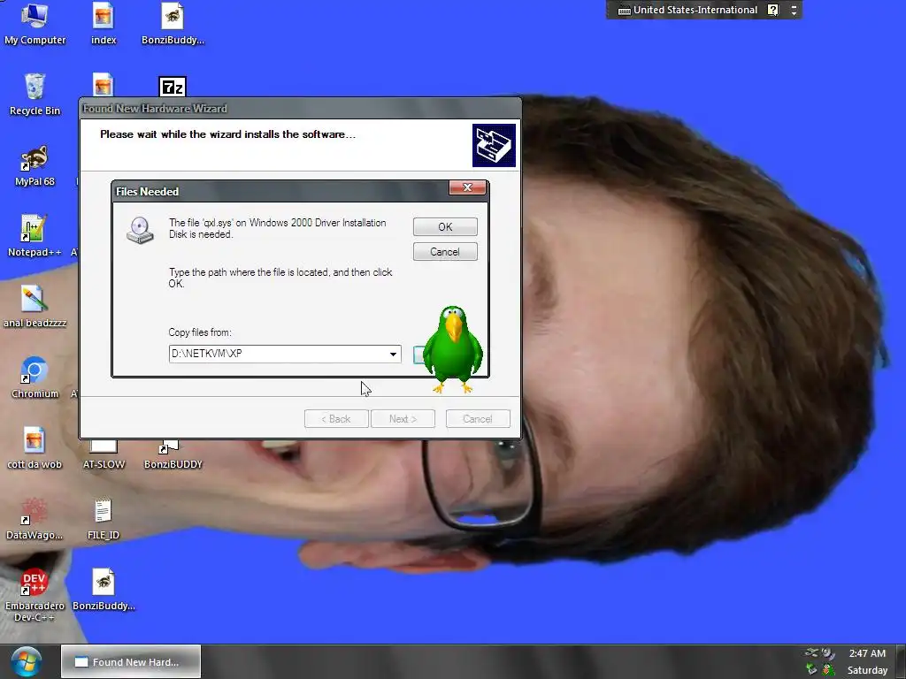Image resolution: width=906 pixels, height=679 pixels.
Task: Open My Computer desktop icon
Action: click(35, 24)
